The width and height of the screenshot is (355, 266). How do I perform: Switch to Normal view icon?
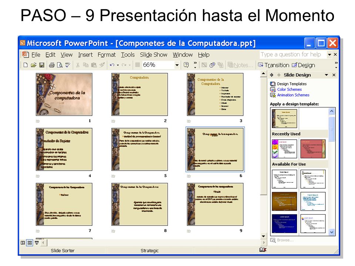[23, 243]
